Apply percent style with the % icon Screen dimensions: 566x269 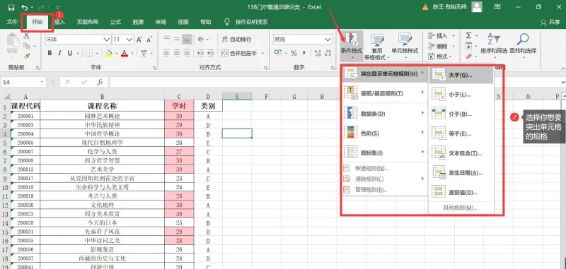pyautogui.click(x=294, y=53)
